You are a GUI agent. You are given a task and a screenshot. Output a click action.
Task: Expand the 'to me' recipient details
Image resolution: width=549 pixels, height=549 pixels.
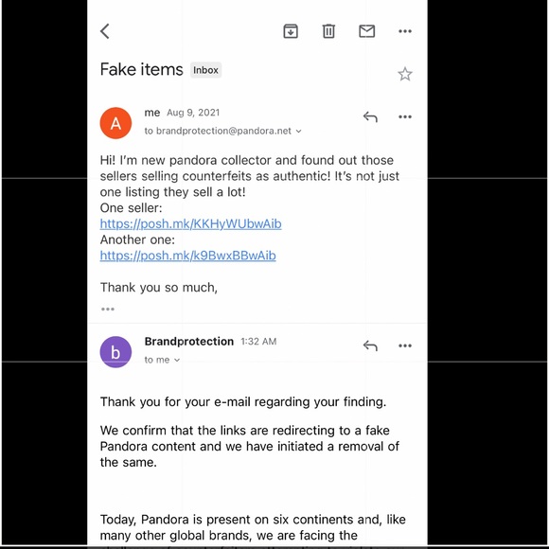click(177, 360)
